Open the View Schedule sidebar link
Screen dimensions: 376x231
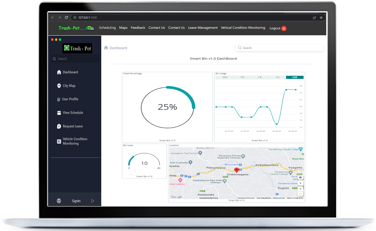coord(73,113)
